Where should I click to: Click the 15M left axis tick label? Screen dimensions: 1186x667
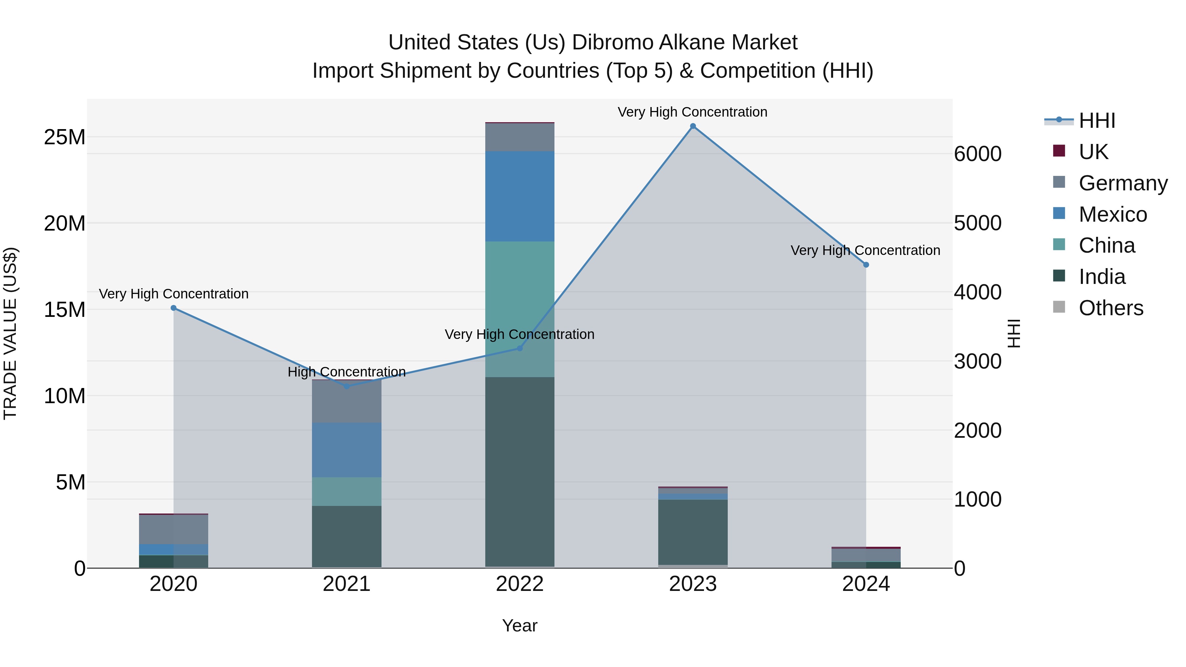65,310
